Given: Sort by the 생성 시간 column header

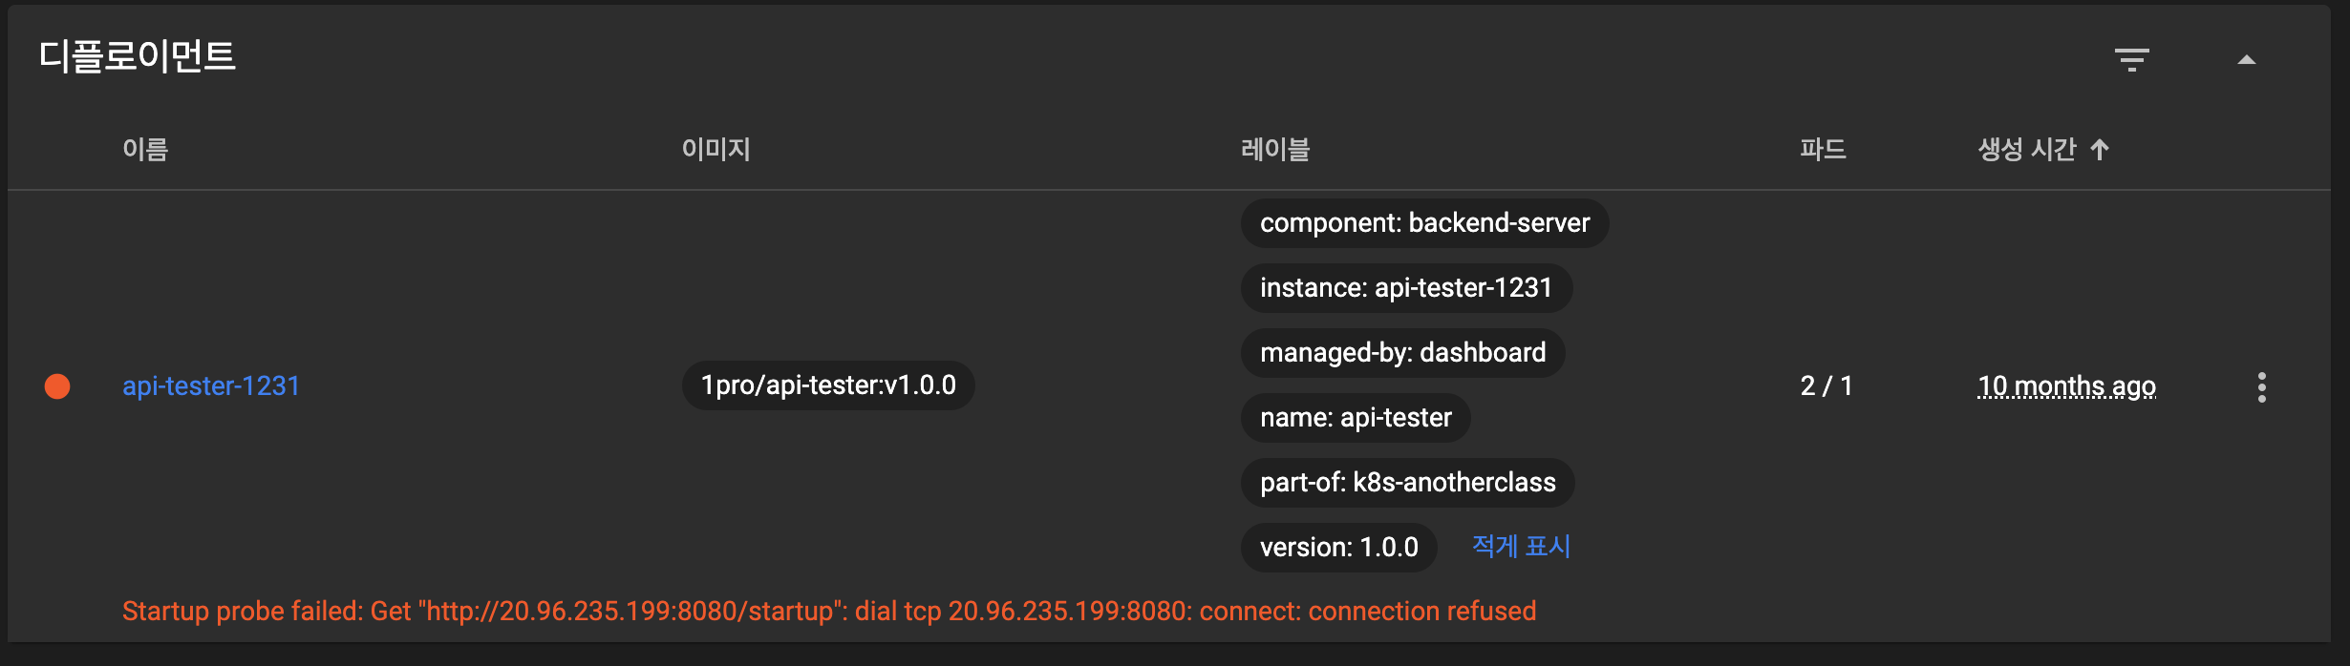Looking at the screenshot, I should 2026,150.
